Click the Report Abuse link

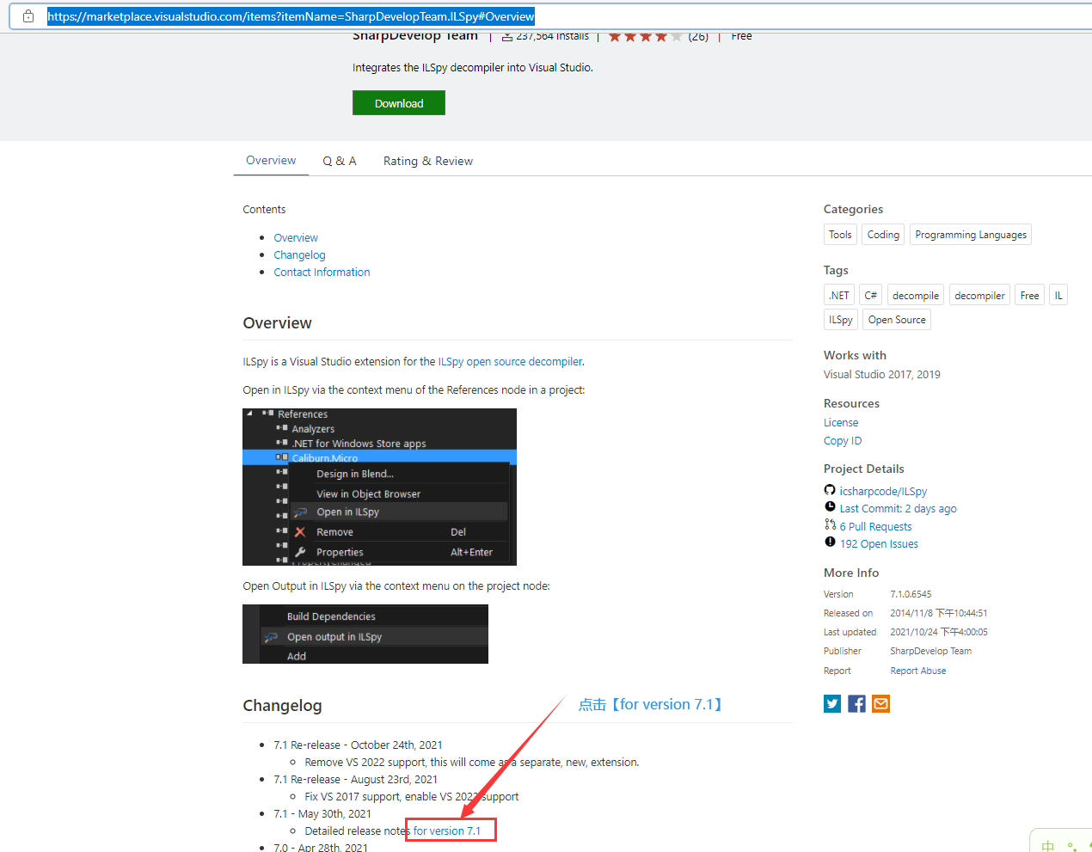(917, 671)
